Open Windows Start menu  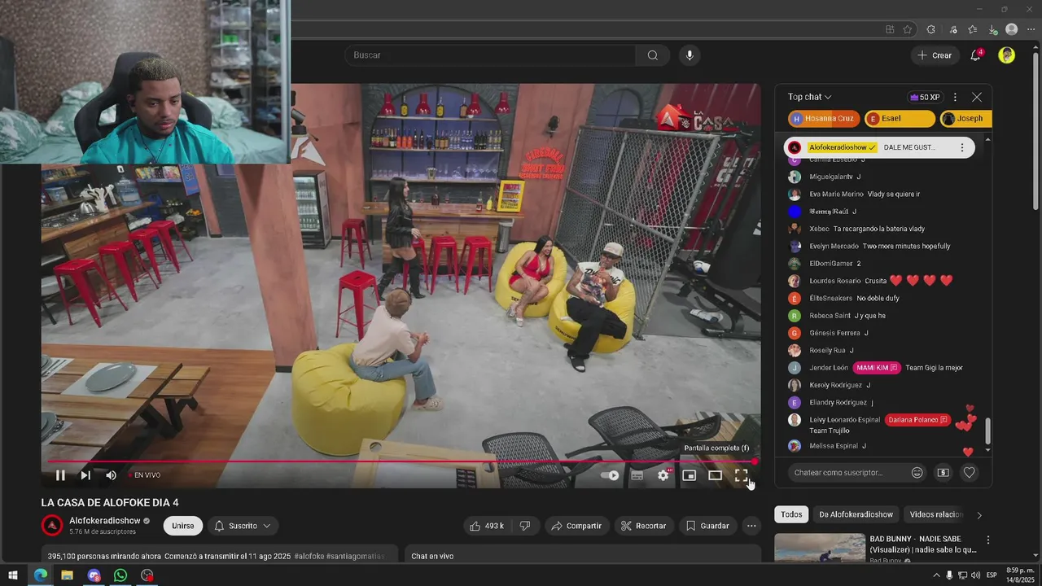tap(13, 575)
